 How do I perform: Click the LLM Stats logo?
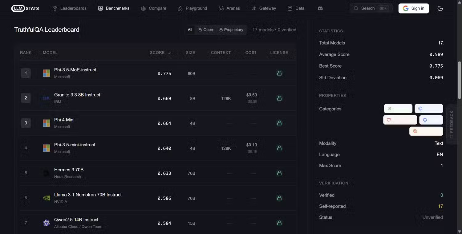tap(25, 8)
